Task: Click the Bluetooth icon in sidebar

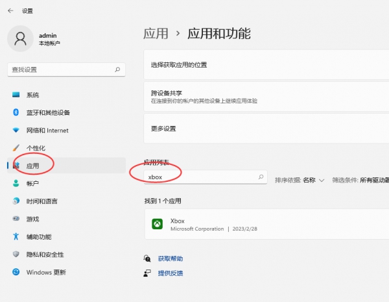Action: [16, 112]
